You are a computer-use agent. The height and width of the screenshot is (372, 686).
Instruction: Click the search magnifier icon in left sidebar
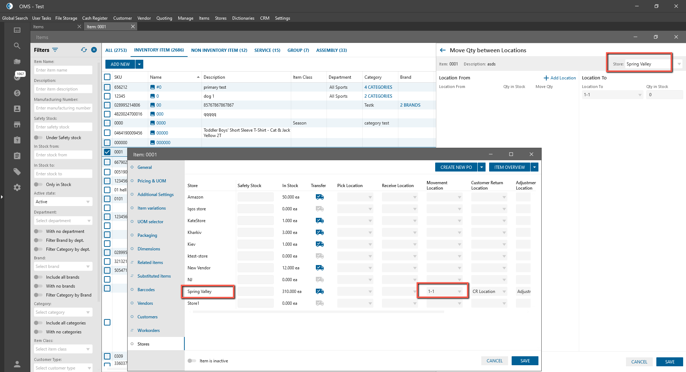(17, 46)
